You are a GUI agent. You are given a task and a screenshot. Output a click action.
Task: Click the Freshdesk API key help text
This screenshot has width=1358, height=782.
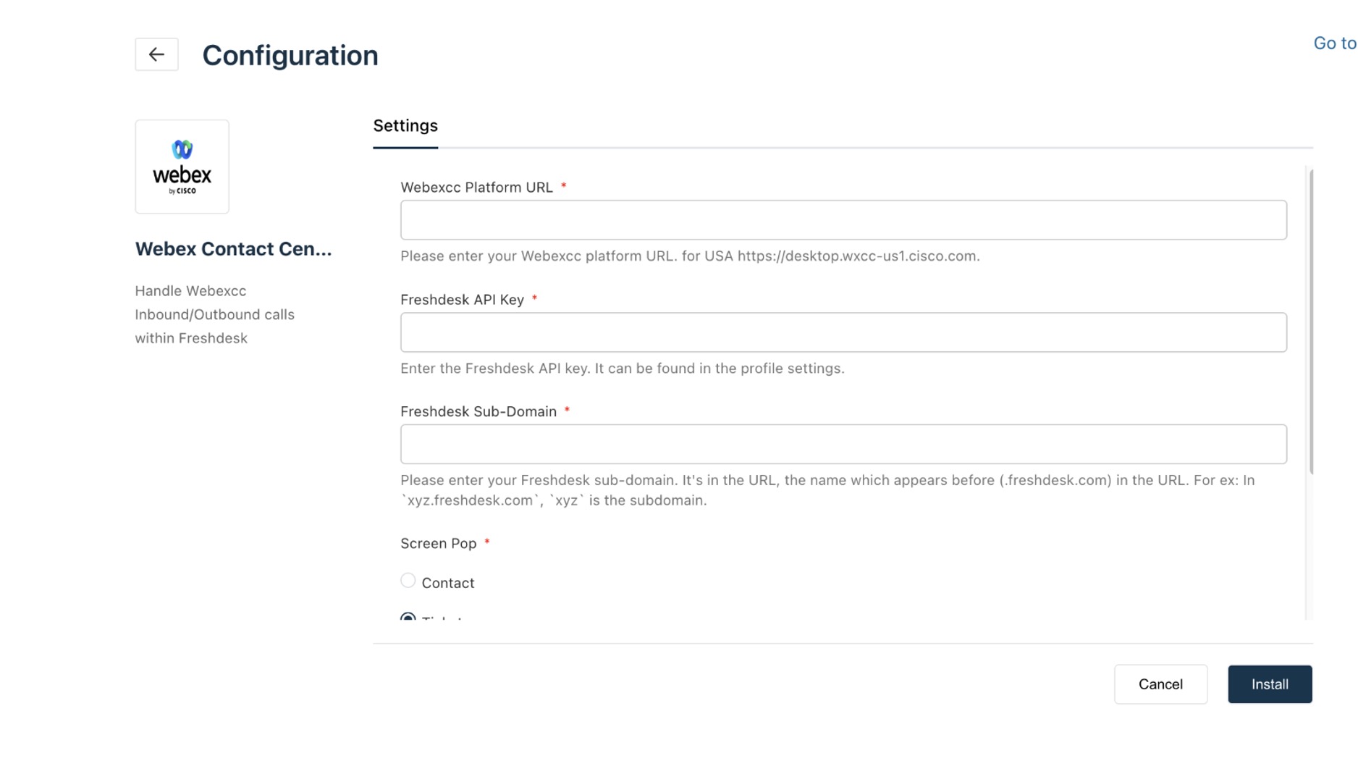(623, 369)
